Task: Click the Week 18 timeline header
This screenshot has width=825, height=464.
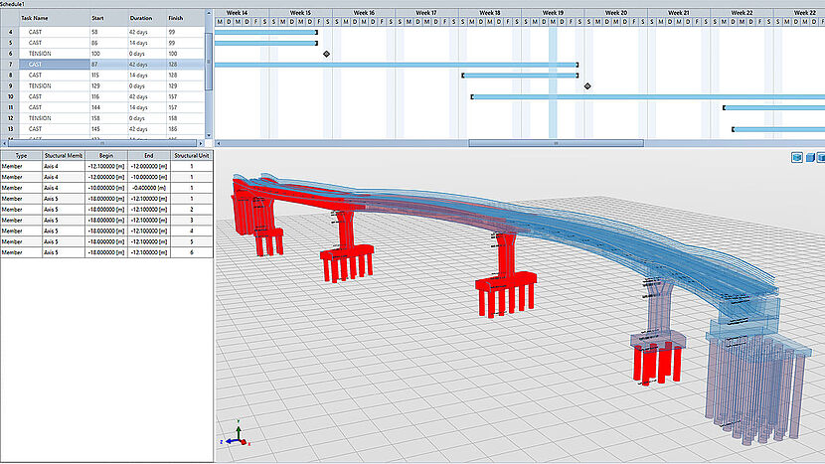Action: coord(490,13)
